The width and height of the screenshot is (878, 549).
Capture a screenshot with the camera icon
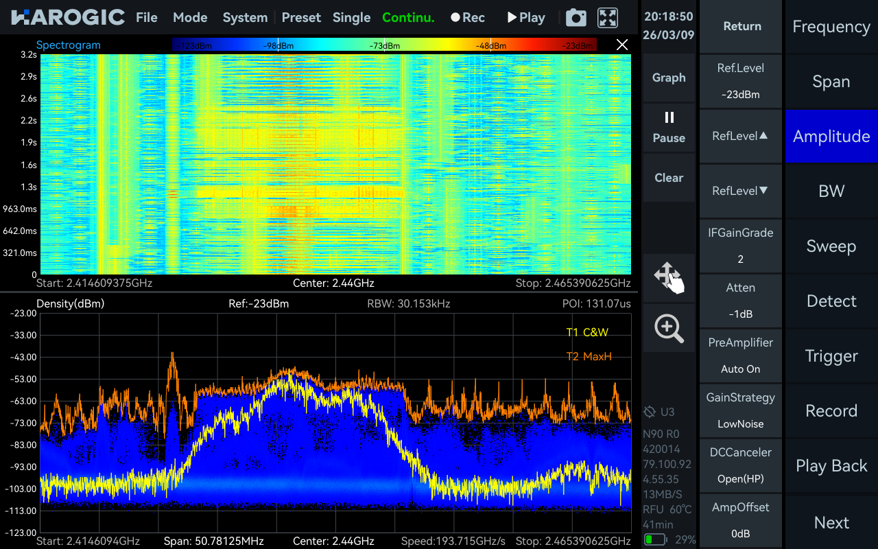click(x=576, y=17)
